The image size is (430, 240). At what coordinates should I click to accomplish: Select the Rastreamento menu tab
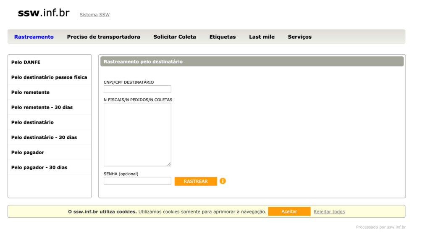pos(34,37)
